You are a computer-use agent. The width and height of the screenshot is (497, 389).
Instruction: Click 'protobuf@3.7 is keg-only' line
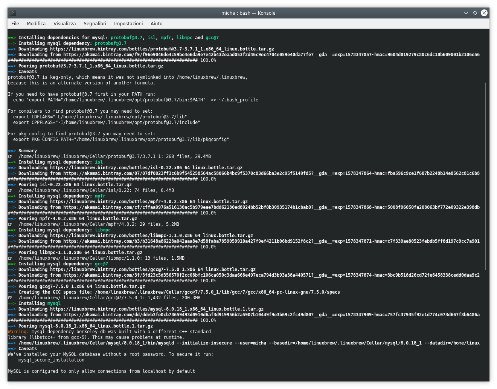(128, 77)
